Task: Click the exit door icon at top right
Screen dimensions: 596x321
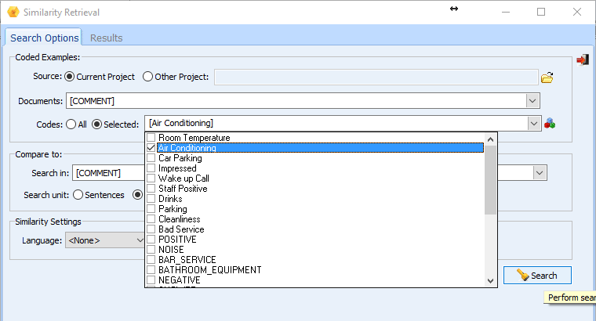Action: (582, 60)
